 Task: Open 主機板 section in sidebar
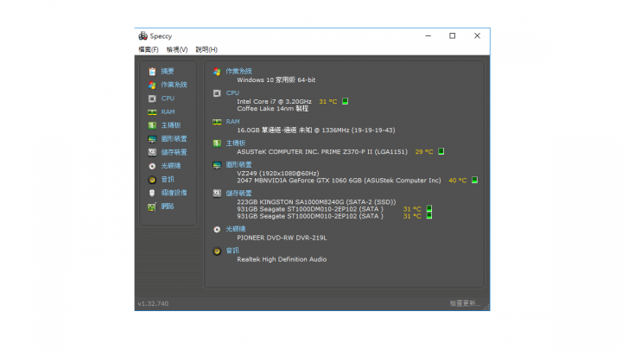tap(170, 125)
